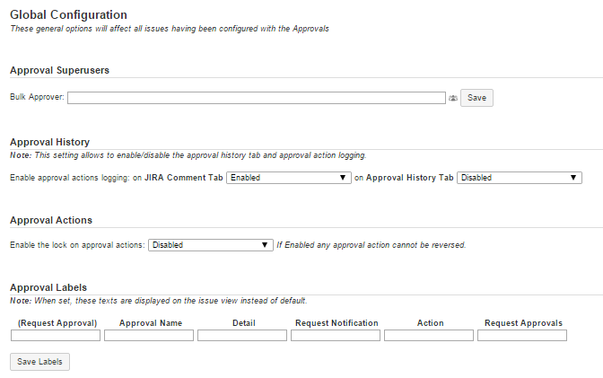Click the Approval Superusers section heading
This screenshot has height=378, width=603.
coord(59,70)
